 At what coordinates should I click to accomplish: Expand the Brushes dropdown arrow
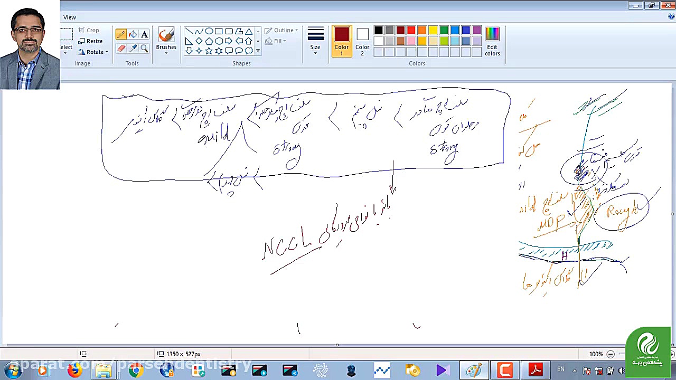[x=166, y=53]
